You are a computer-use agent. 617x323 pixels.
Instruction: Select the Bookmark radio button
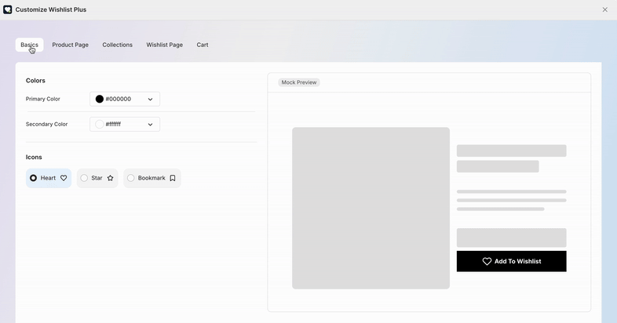click(130, 178)
